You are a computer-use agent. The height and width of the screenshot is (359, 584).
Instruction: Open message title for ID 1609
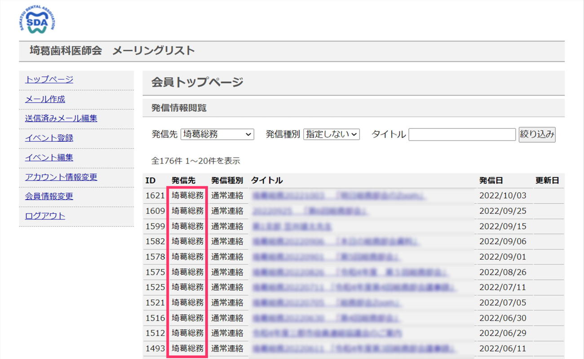[310, 211]
